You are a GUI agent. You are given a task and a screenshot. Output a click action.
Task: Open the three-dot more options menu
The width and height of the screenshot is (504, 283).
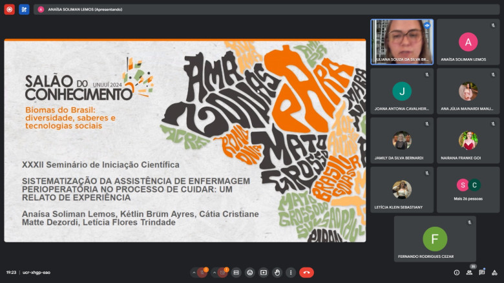point(291,273)
